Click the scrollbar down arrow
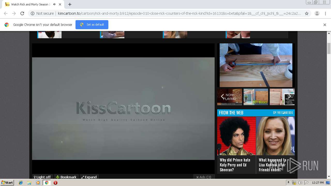 tap(329, 177)
